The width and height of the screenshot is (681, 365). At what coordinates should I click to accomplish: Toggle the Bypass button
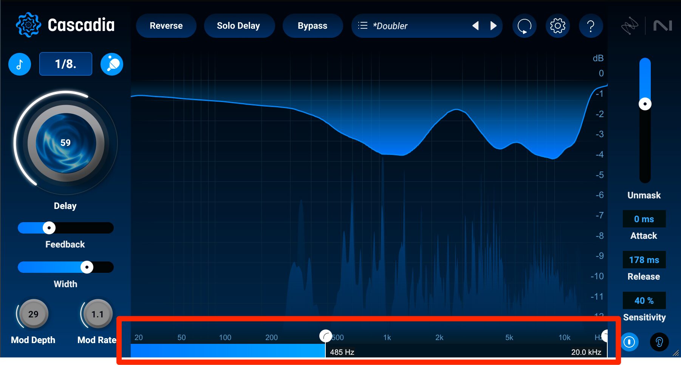click(313, 26)
